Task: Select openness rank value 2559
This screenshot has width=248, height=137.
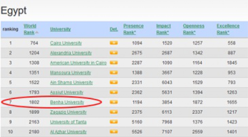Action: 197,132
